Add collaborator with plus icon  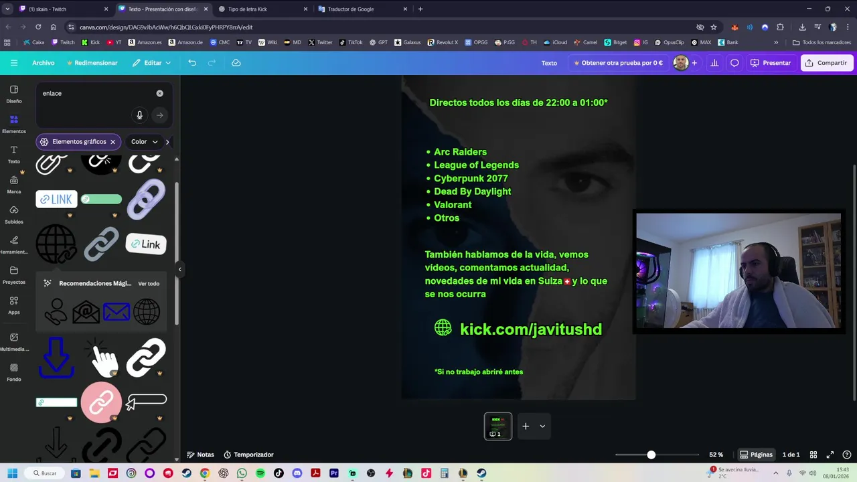[x=694, y=63]
